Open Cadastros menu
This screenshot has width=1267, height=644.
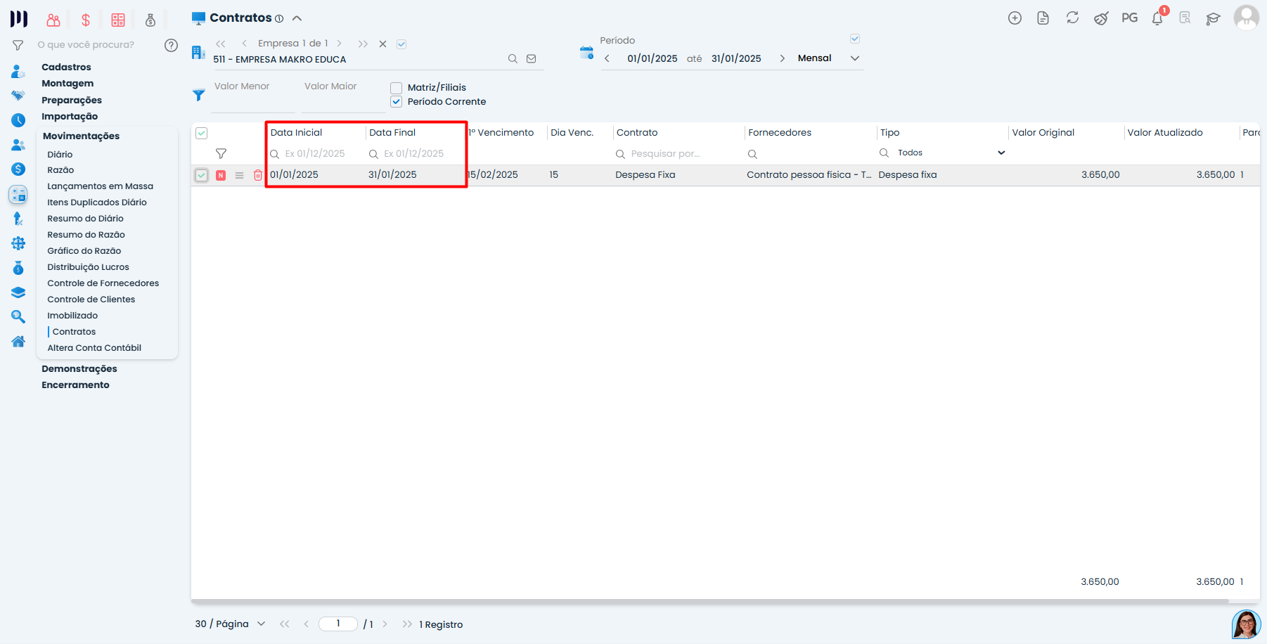coord(66,67)
